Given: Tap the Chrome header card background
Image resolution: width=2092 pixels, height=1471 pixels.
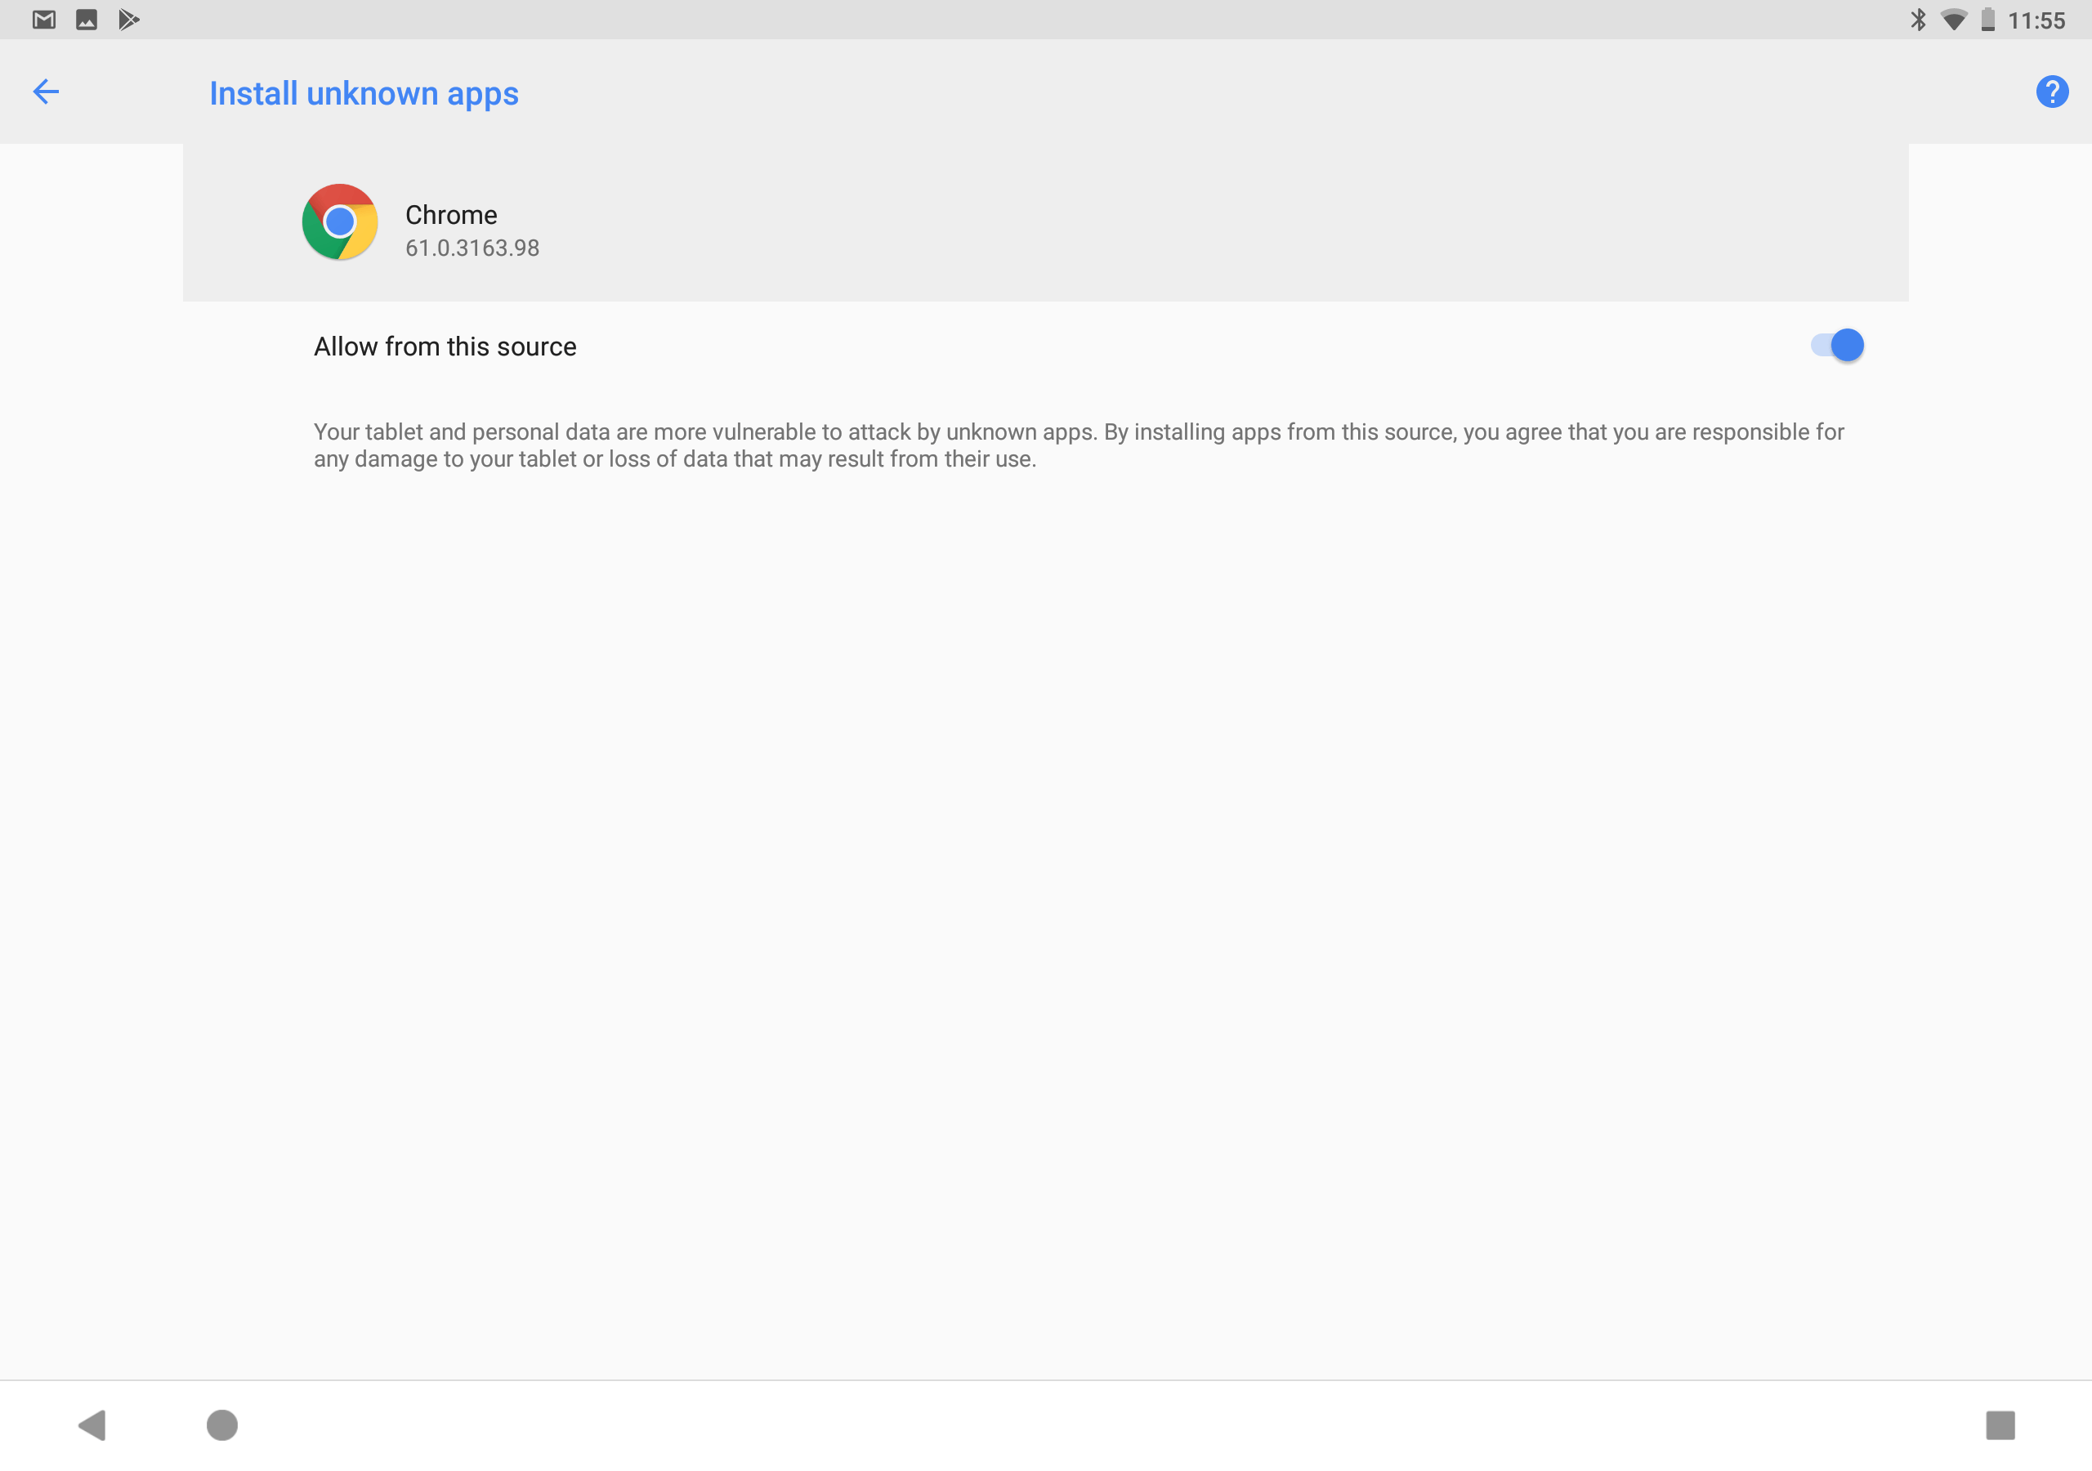Looking at the screenshot, I should pos(1184,223).
